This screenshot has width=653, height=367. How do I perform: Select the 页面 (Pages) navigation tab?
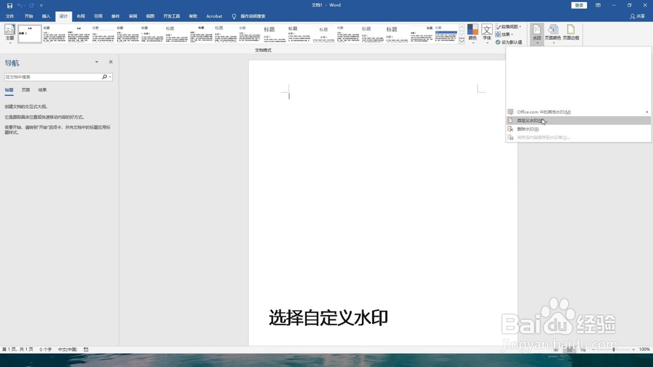pos(26,90)
